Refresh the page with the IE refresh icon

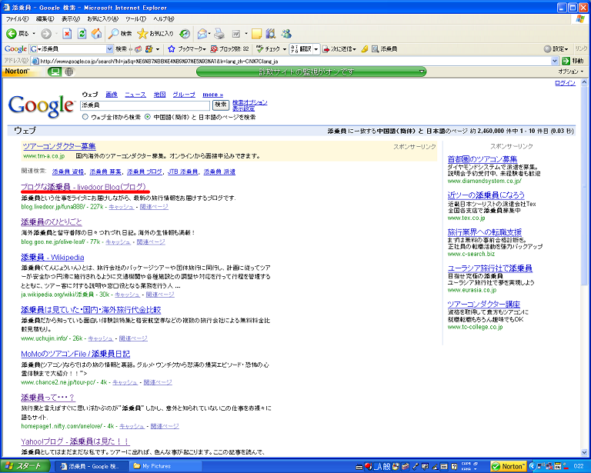pos(82,34)
